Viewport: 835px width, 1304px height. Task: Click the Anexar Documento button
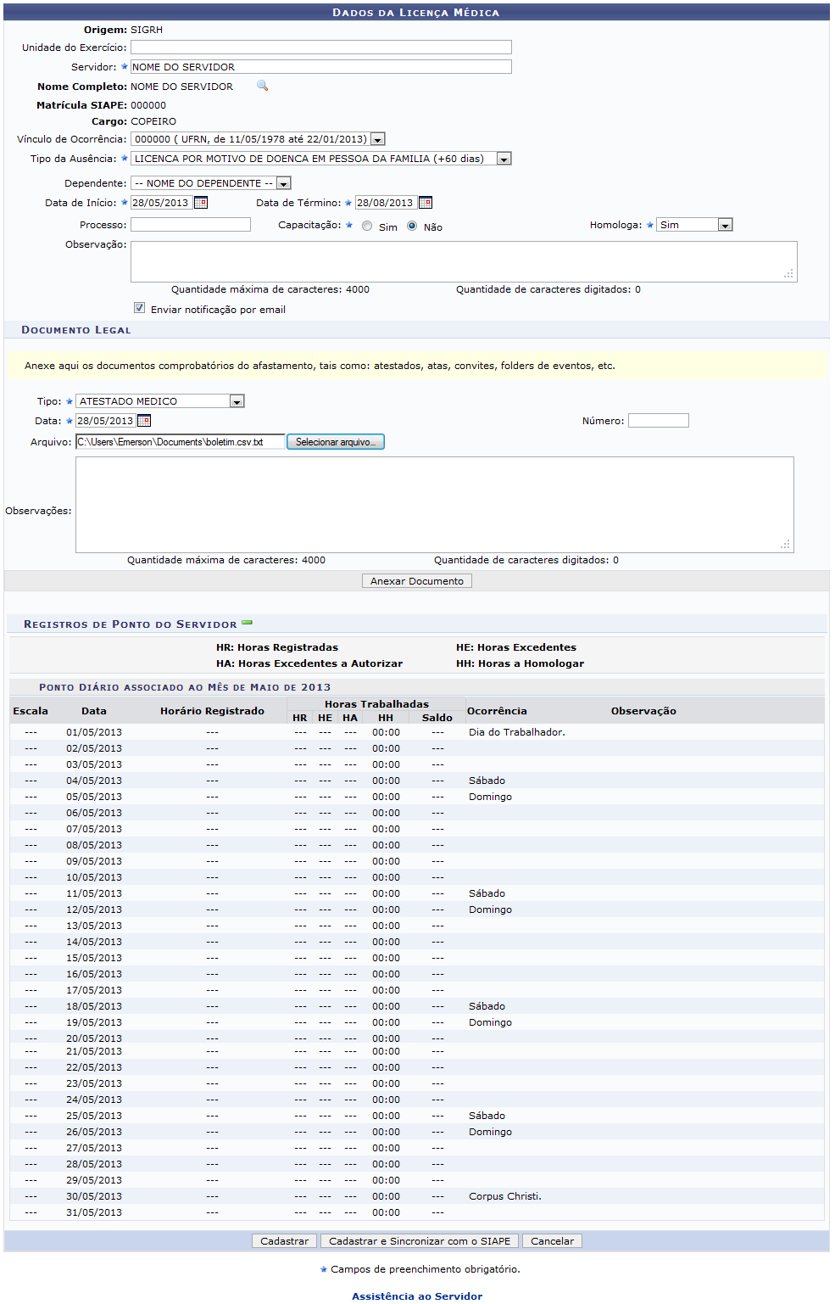point(417,581)
